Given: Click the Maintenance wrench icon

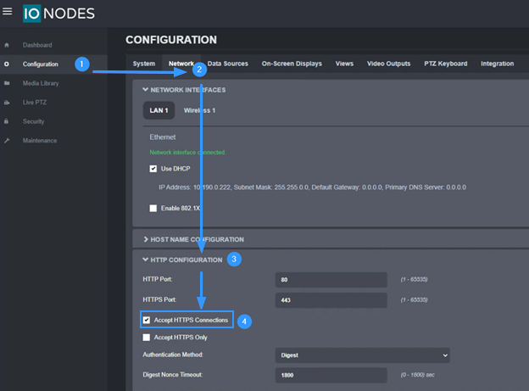Looking at the screenshot, I should [x=8, y=141].
